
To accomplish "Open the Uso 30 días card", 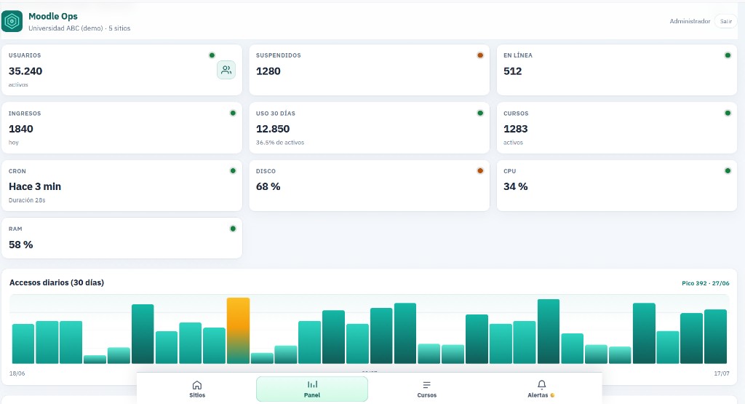I will pos(369,128).
